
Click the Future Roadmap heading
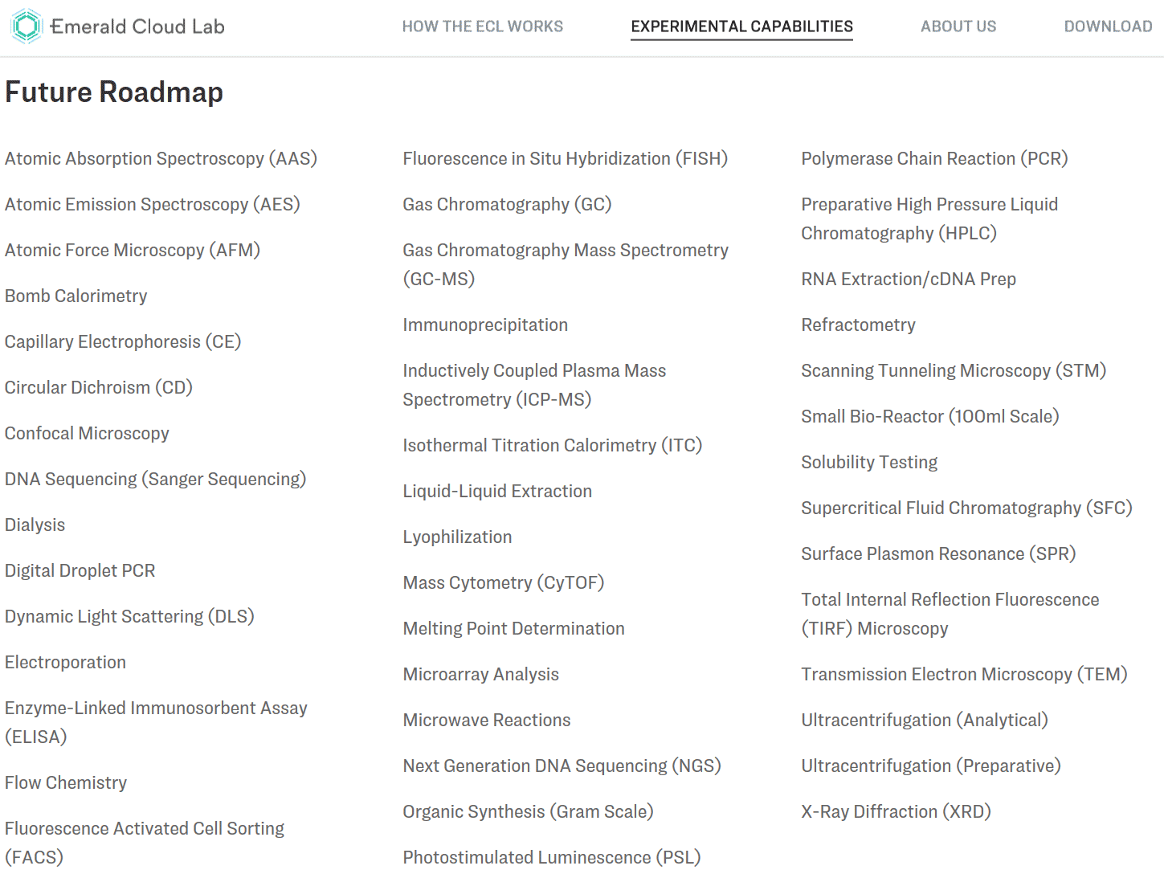(x=114, y=92)
